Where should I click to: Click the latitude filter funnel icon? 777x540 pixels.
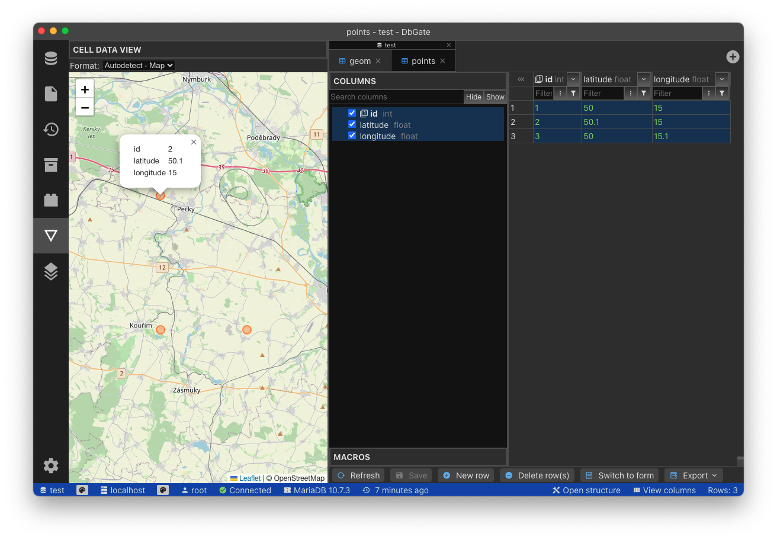(x=644, y=93)
